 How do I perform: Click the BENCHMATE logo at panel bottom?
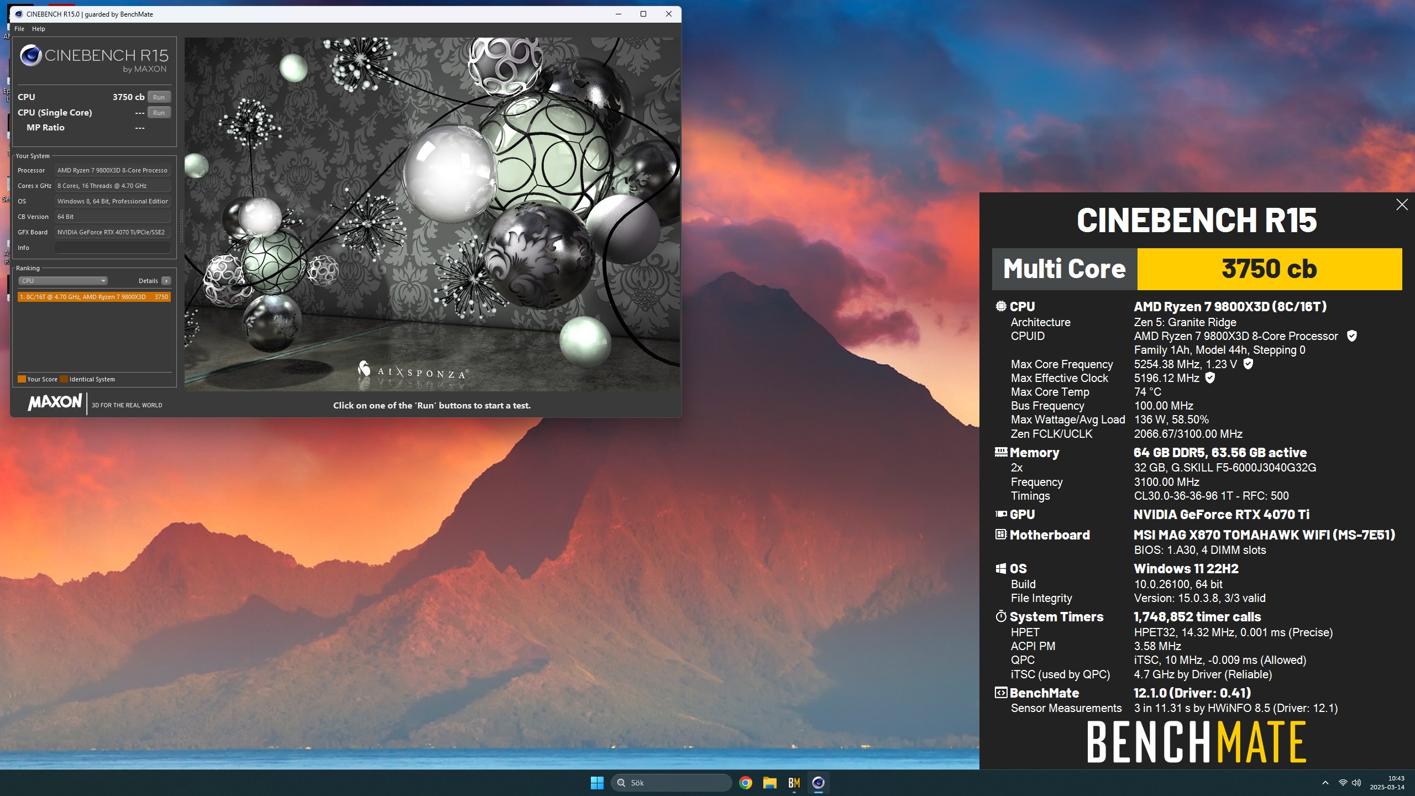point(1196,742)
